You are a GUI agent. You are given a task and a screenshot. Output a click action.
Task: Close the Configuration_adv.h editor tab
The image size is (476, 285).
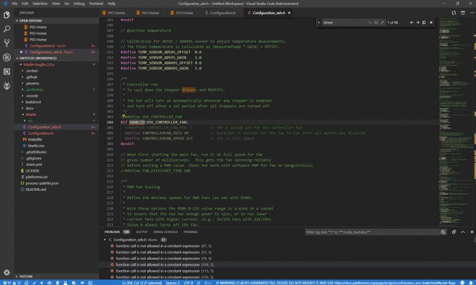[x=289, y=13]
